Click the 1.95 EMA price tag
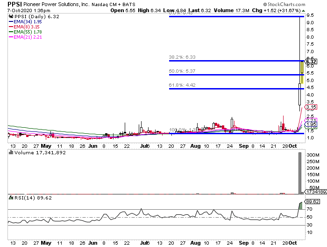Image resolution: width=327 pixels, height=247 pixels. (x=311, y=124)
